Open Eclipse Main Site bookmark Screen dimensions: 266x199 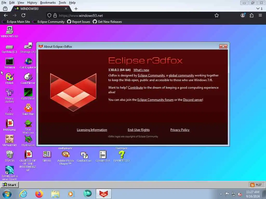pyautogui.click(x=16, y=22)
